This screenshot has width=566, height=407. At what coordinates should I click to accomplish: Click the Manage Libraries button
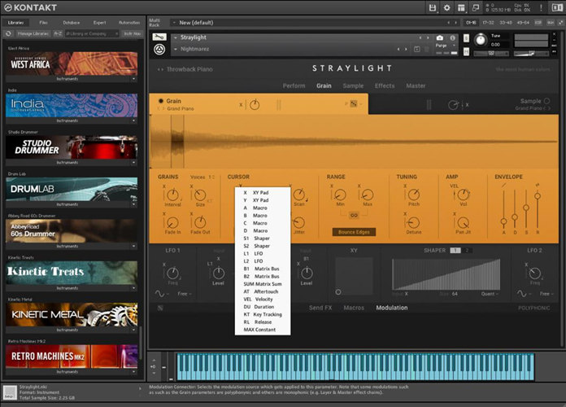coord(32,33)
